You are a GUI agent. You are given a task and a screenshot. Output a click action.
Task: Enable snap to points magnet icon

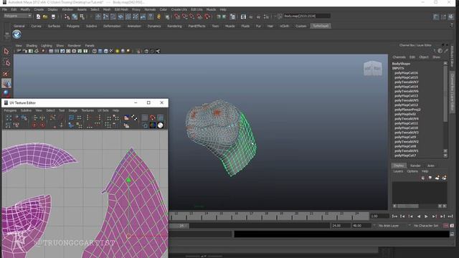[x=192, y=17]
